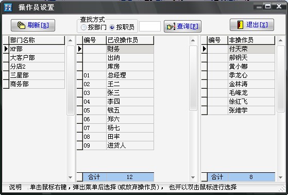The height and width of the screenshot is (195, 288).
Task: Click the app icon in the title bar
Action: (x=8, y=8)
